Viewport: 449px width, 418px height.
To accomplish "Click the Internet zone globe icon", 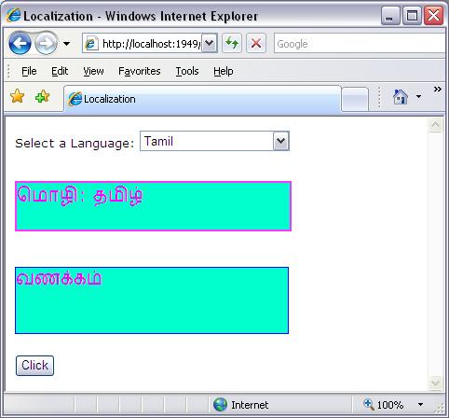I will 220,405.
